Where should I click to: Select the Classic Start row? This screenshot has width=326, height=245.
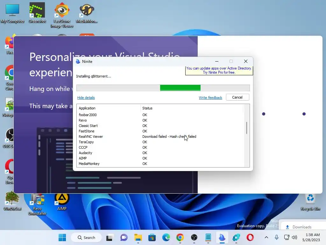coord(160,126)
